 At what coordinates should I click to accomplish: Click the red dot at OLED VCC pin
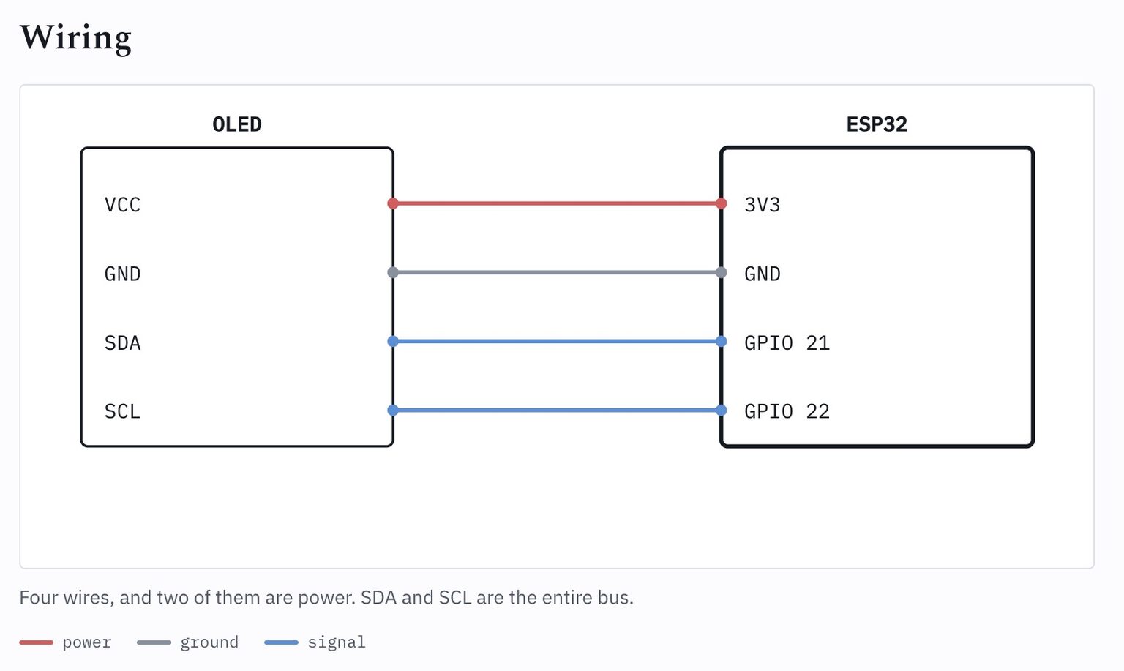(393, 203)
